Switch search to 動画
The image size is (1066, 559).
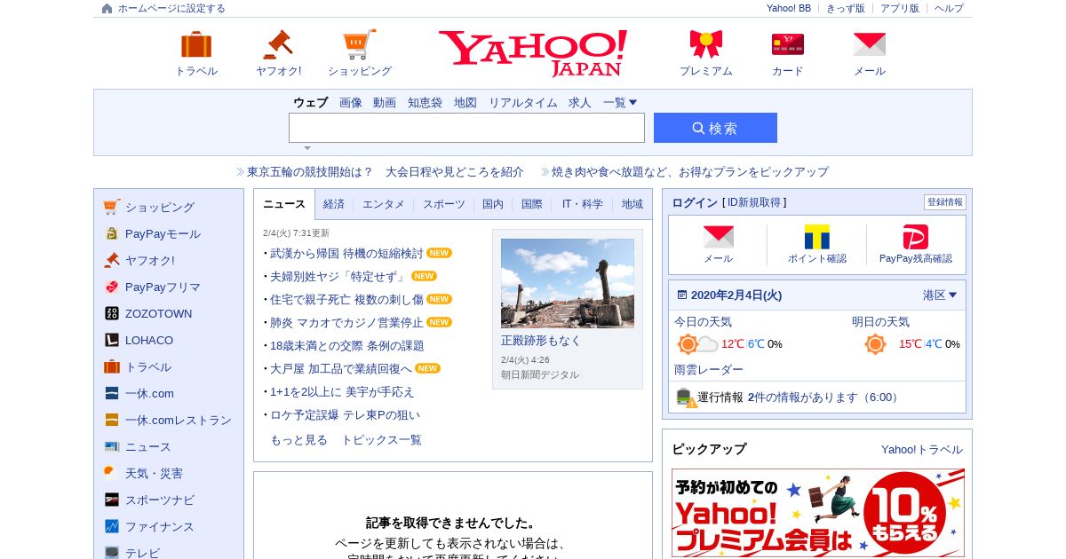coord(385,102)
